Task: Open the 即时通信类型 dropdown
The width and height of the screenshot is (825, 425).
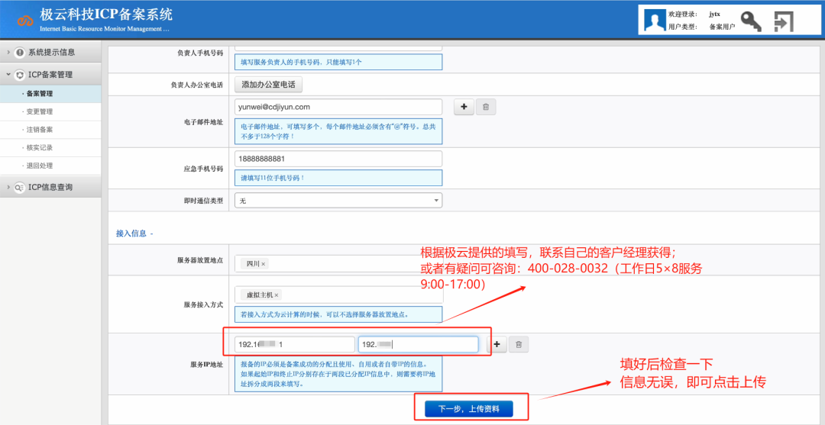Action: [x=338, y=201]
